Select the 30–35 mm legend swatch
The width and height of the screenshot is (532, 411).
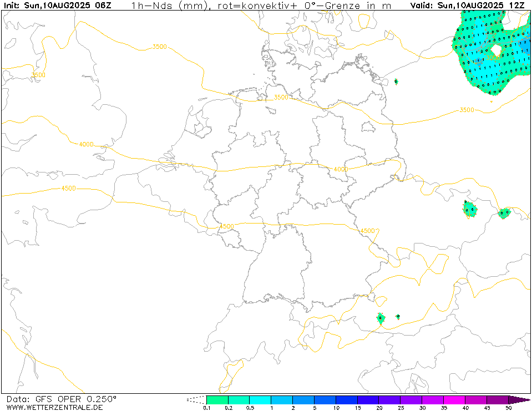(433, 400)
